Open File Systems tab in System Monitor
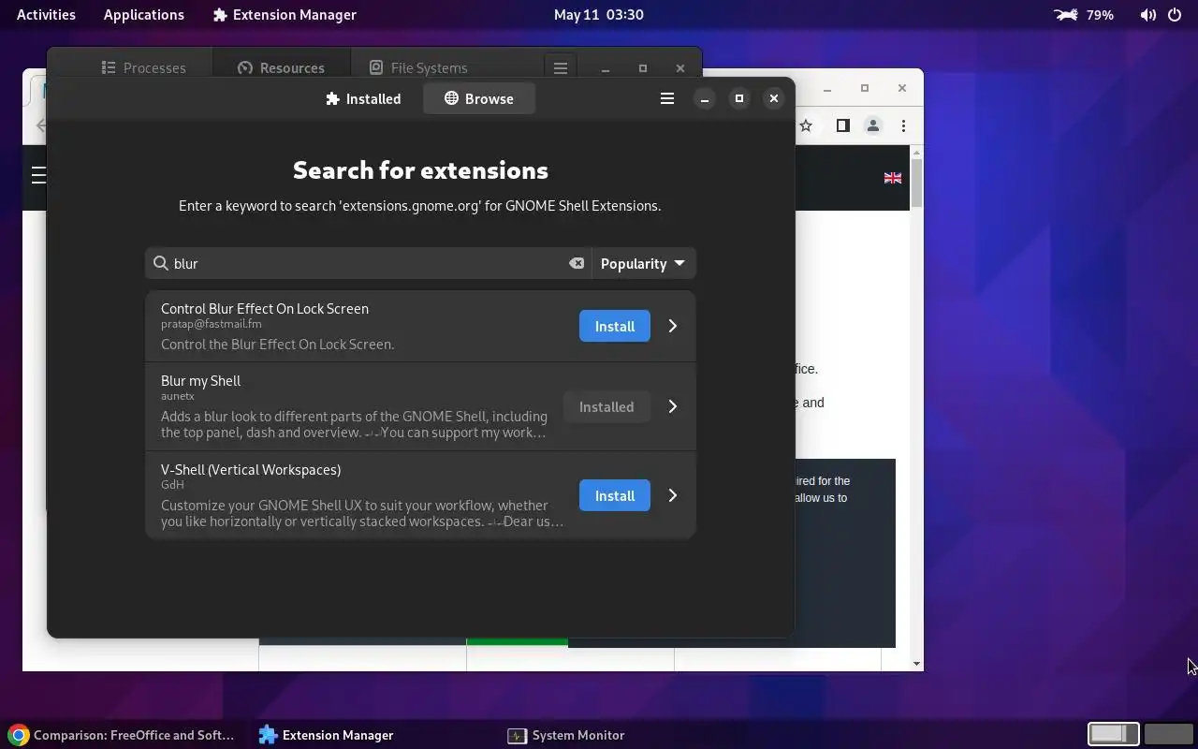The image size is (1198, 749). pos(418,67)
